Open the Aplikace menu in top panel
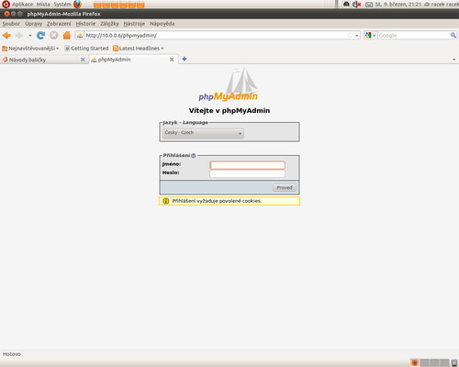 pyautogui.click(x=22, y=5)
